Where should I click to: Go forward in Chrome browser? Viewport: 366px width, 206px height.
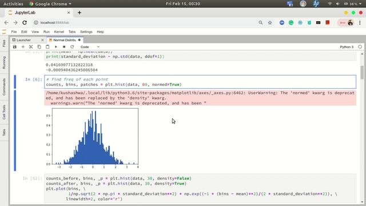click(15, 23)
